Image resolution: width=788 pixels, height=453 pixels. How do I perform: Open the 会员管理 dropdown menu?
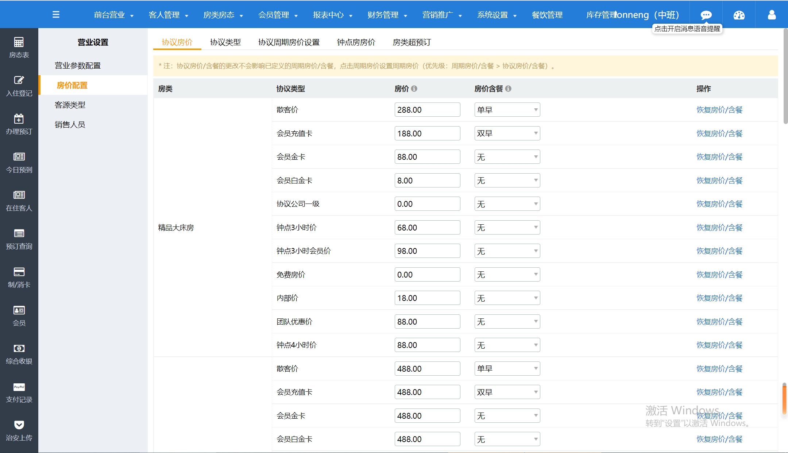pyautogui.click(x=278, y=15)
